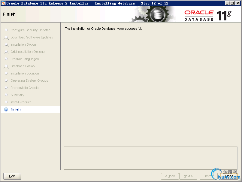Click the installation successful message text
This screenshot has height=182, width=242.
point(103,29)
